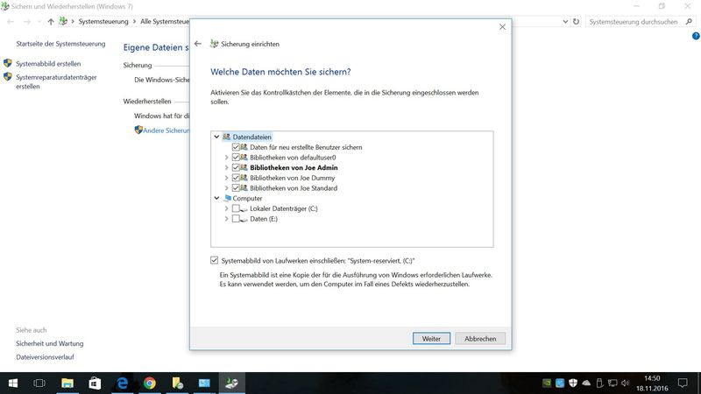Collapse the Computer tree node

point(216,198)
